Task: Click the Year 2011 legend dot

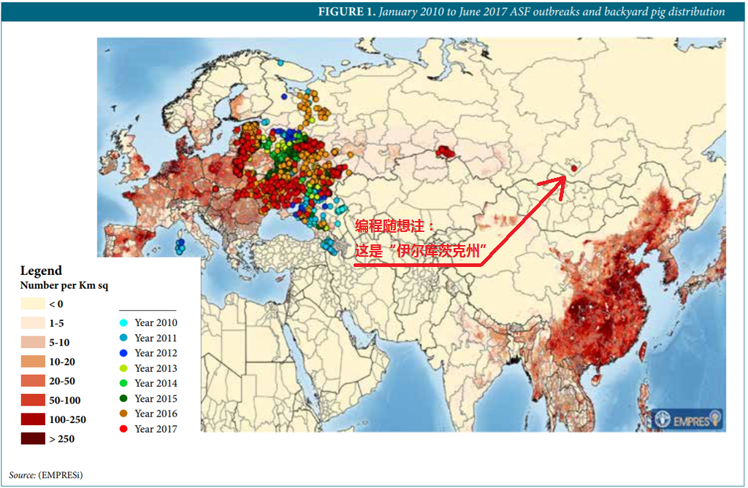Action: 123,338
